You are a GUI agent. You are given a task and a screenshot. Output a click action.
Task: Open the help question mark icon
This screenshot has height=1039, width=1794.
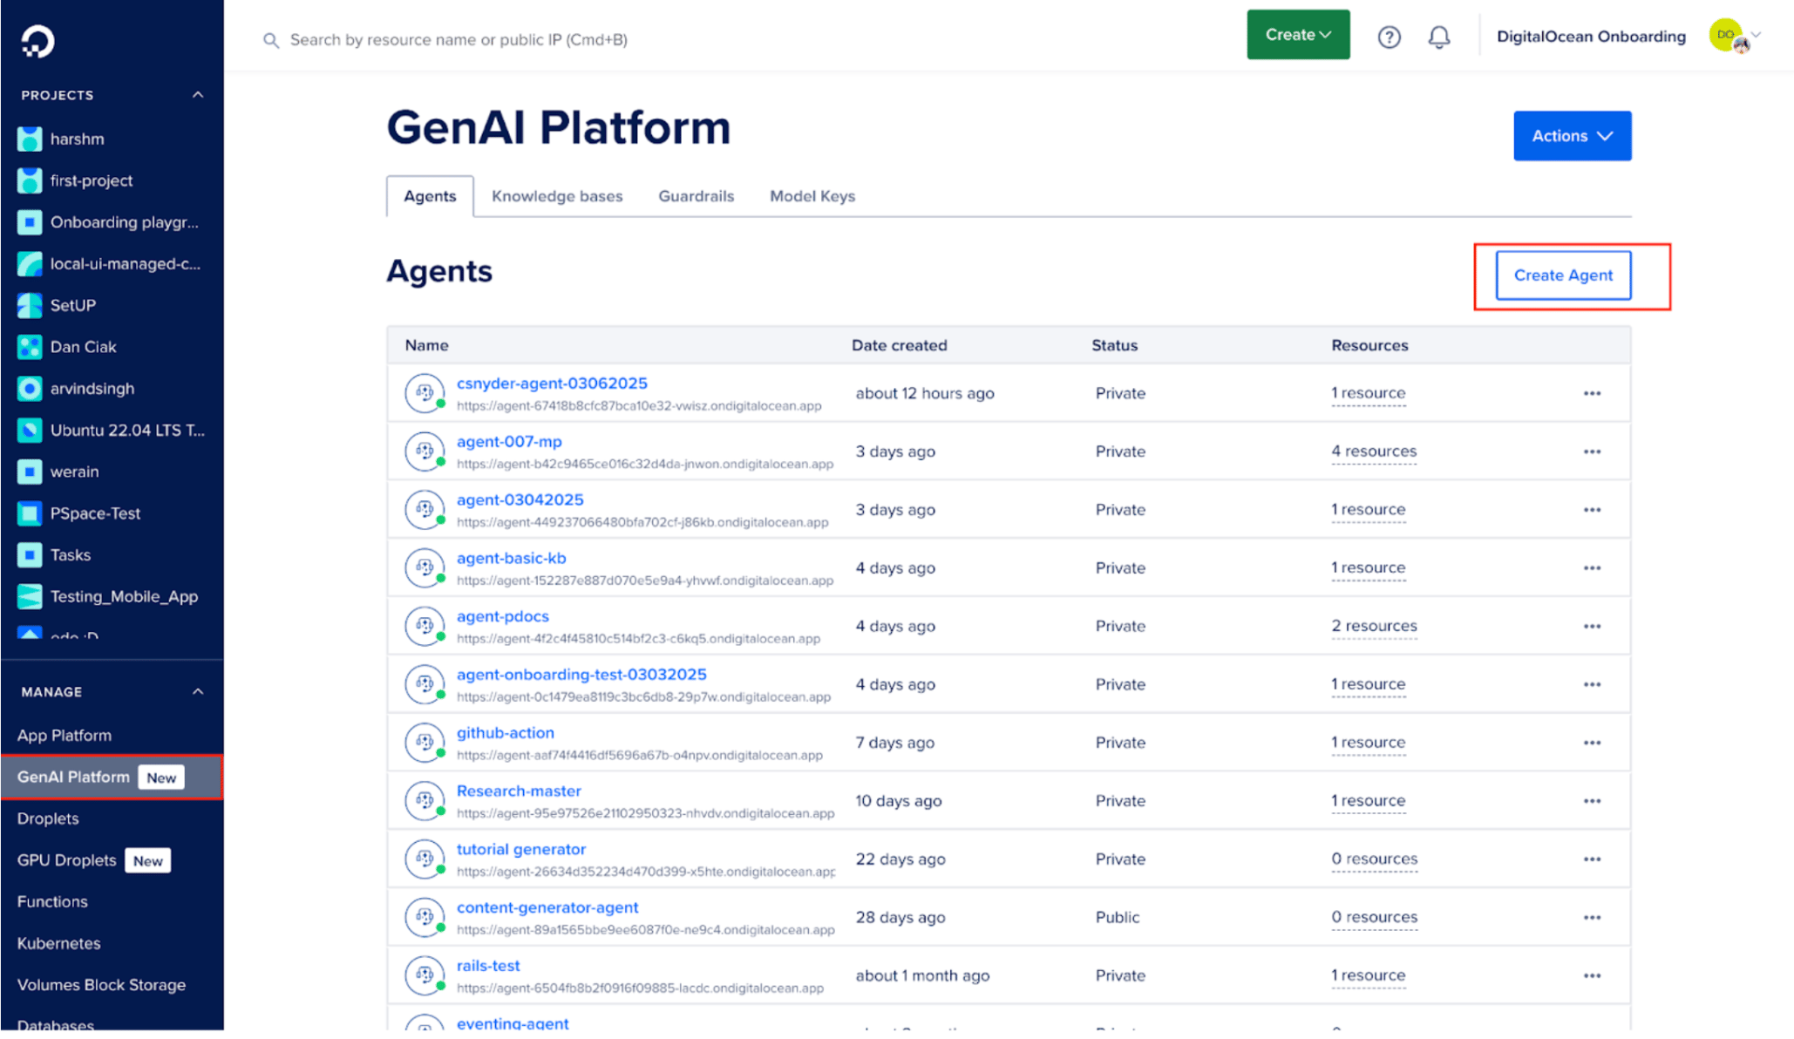1389,37
